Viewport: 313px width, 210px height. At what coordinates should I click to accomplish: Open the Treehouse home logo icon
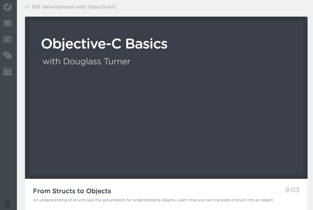coord(8,7)
